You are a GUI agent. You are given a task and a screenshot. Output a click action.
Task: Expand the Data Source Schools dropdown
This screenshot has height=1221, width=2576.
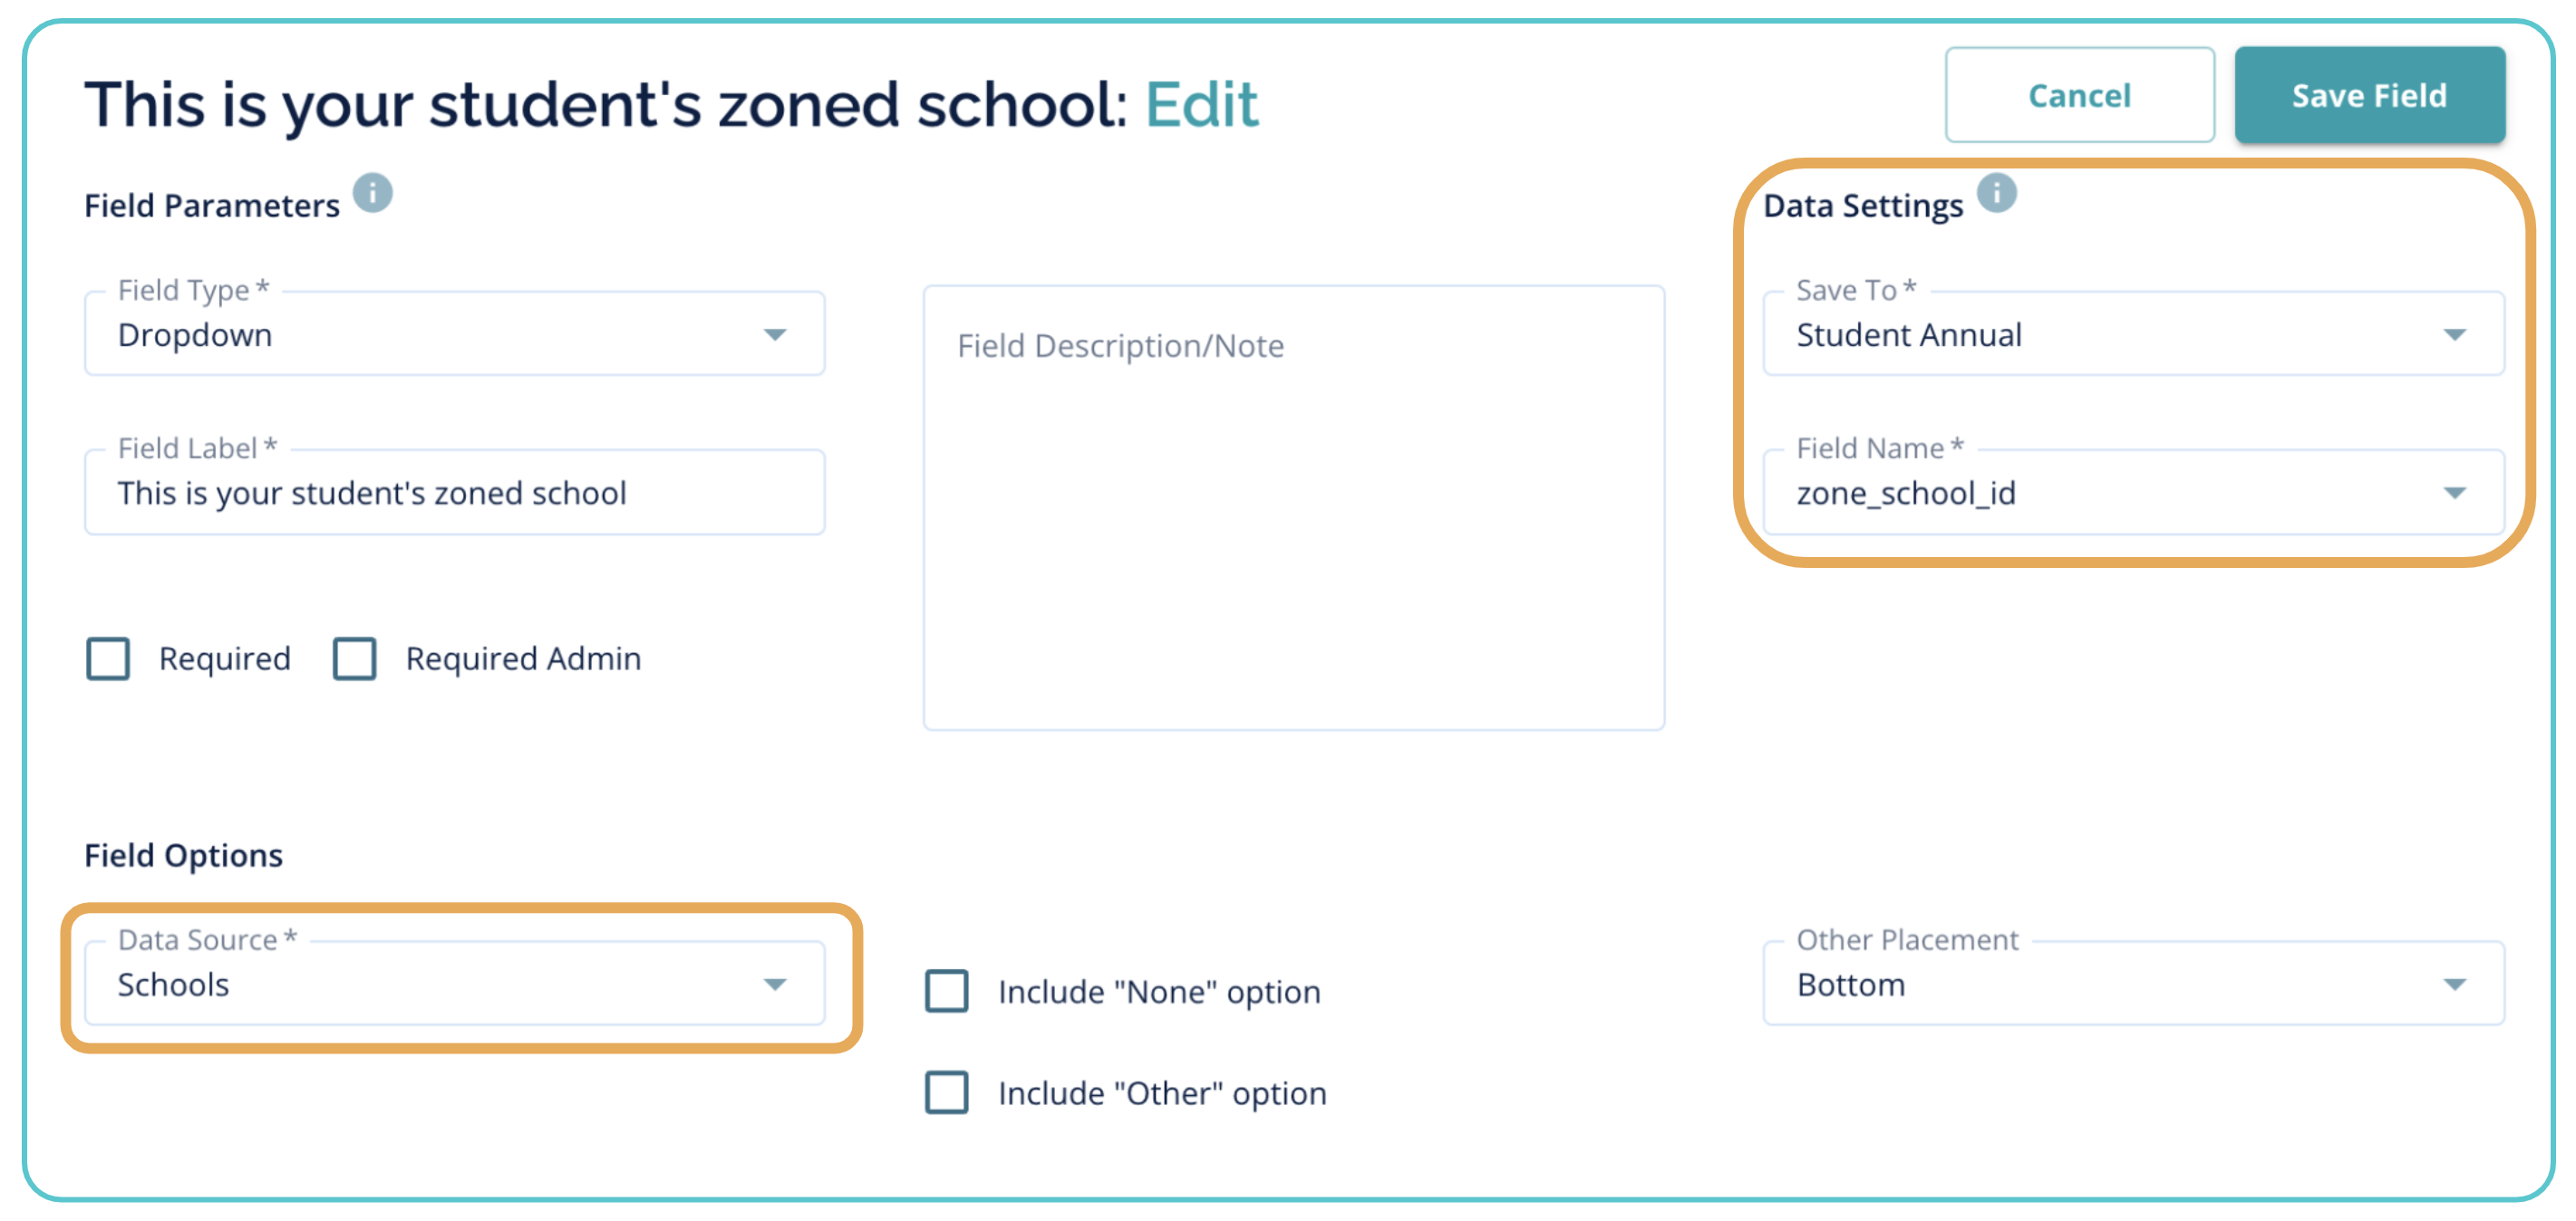(440, 985)
